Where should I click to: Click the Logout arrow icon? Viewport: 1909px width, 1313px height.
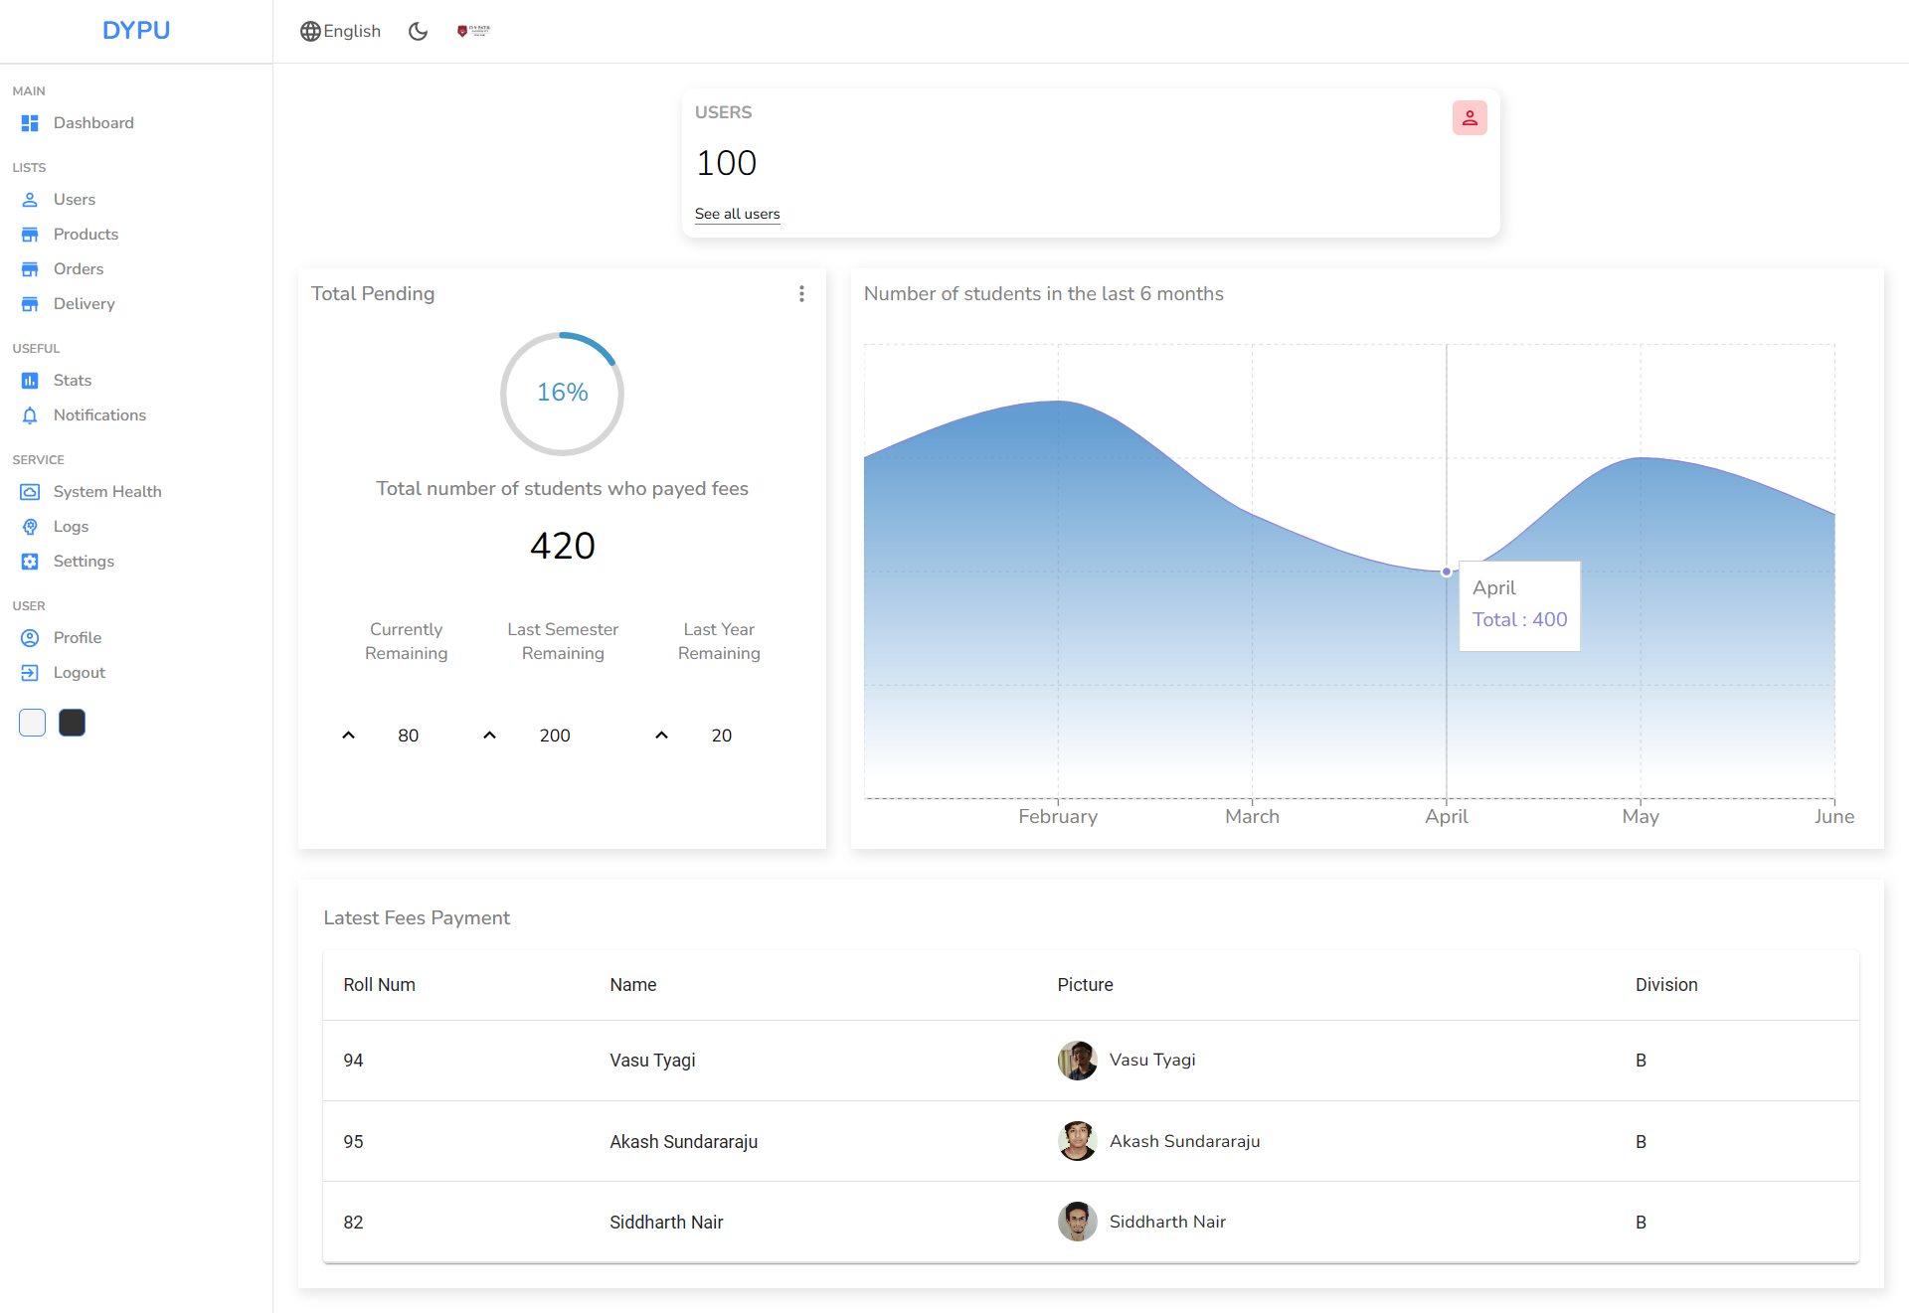click(x=30, y=673)
